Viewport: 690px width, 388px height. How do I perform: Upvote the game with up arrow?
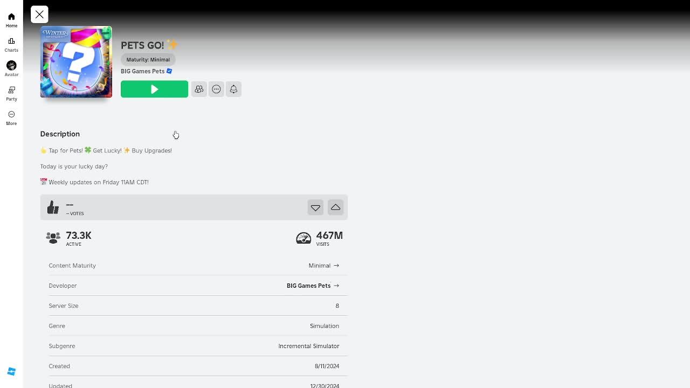(335, 207)
